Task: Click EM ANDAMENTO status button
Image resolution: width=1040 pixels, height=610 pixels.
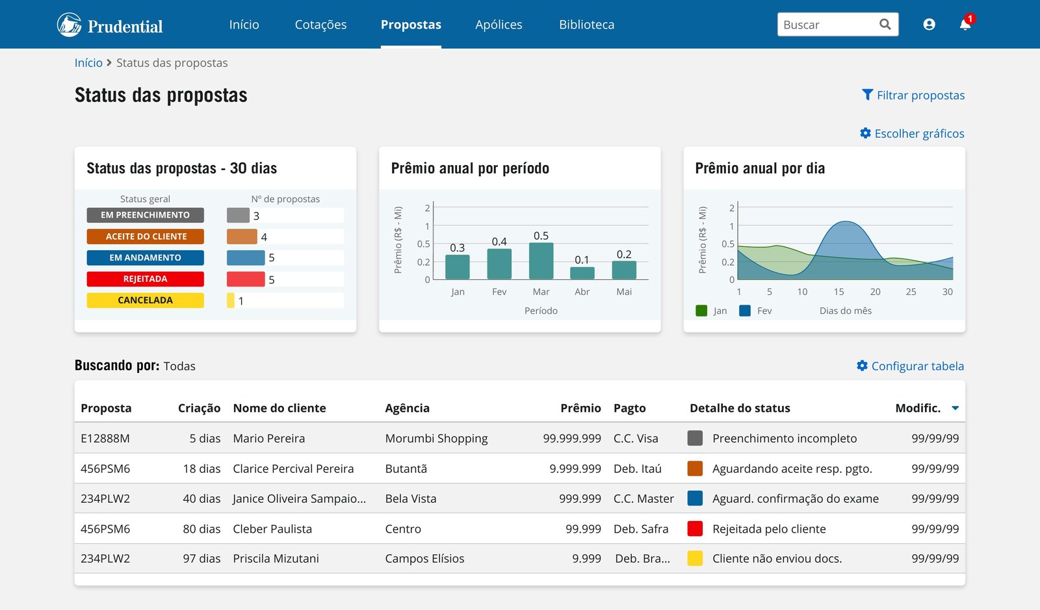Action: click(x=145, y=258)
